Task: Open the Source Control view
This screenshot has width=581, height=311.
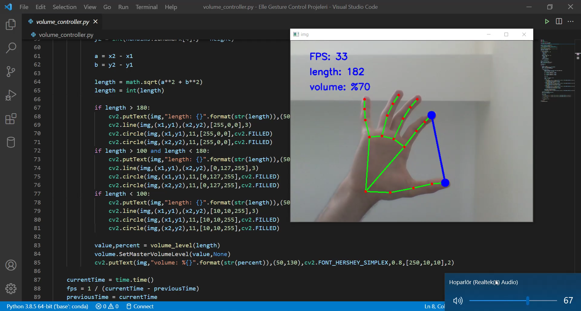Action: [x=11, y=72]
